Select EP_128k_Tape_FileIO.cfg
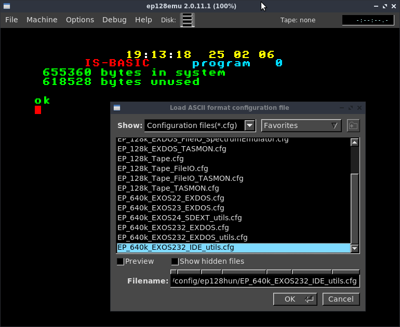This screenshot has width=400, height=327. (x=233, y=168)
